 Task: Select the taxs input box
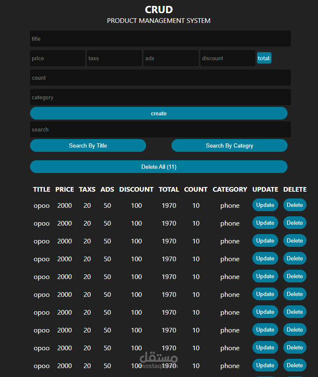click(114, 58)
